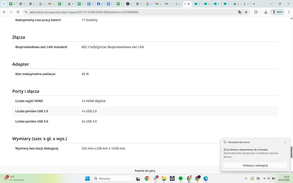Viewport: 293px width, 183px height.
Task: Click the 1x USB 2.0 value
Action: [89, 111]
